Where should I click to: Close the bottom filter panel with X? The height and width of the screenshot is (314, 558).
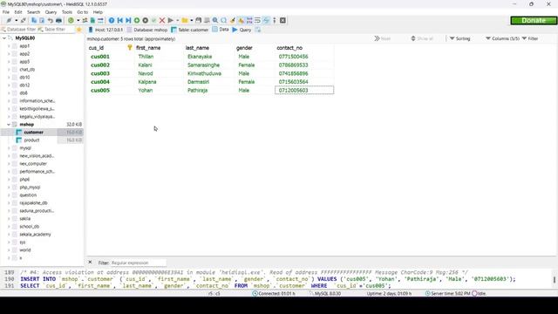(x=90, y=263)
